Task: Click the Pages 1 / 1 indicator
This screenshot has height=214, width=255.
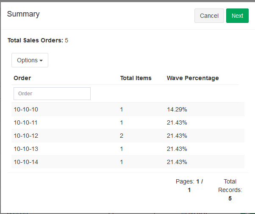Action: point(189,186)
